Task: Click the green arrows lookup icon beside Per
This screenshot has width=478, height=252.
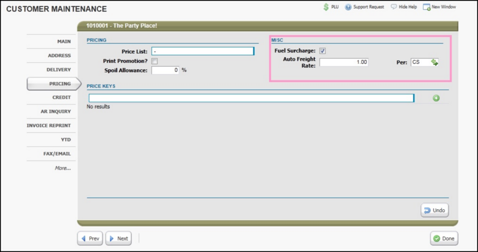Action: pyautogui.click(x=434, y=62)
